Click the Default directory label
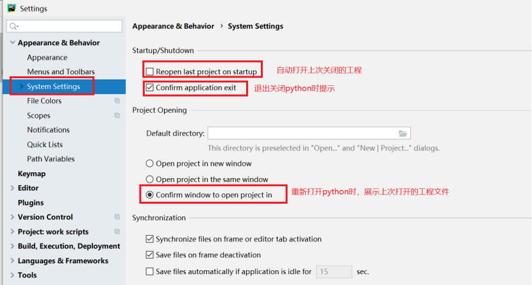 pos(176,133)
